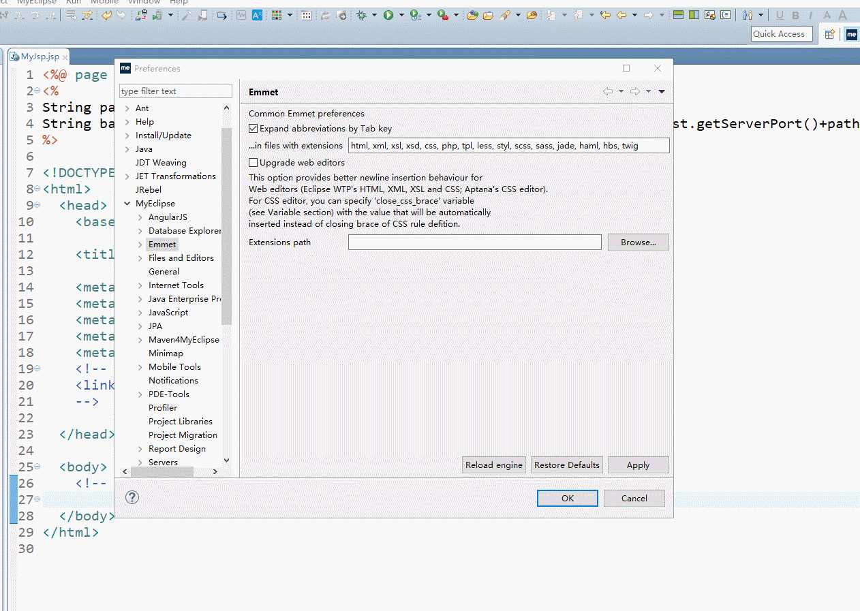Click the Debug bug icon in toolbar
Image resolution: width=860 pixels, height=611 pixels.
coord(361,15)
